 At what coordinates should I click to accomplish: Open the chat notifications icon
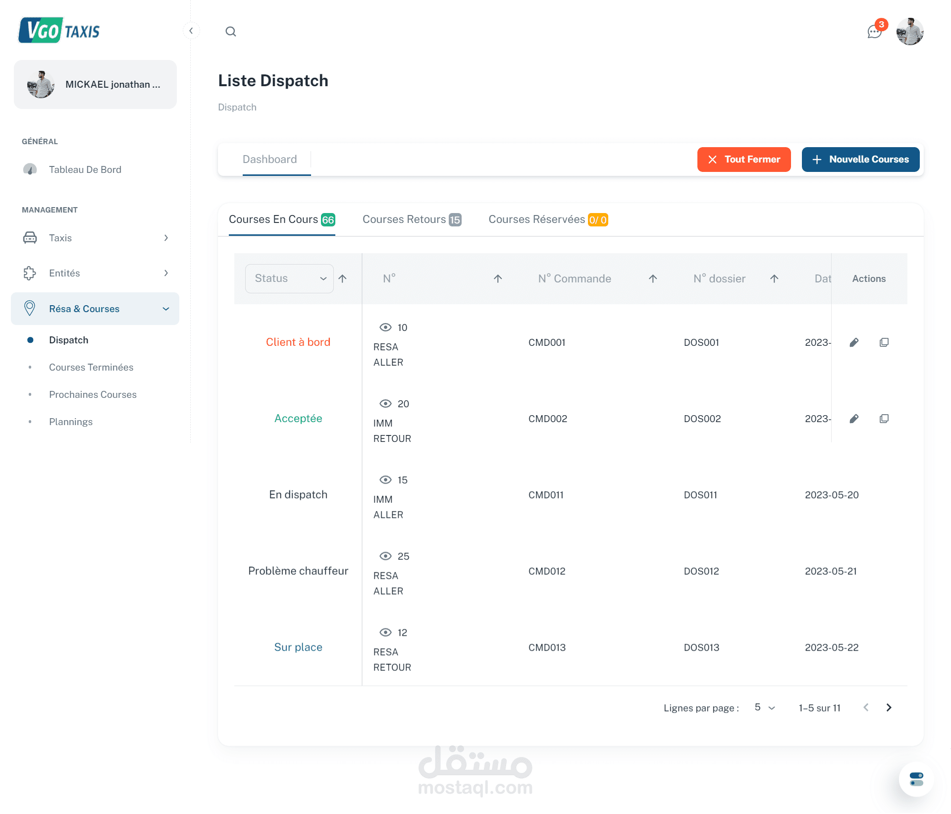[x=874, y=32]
